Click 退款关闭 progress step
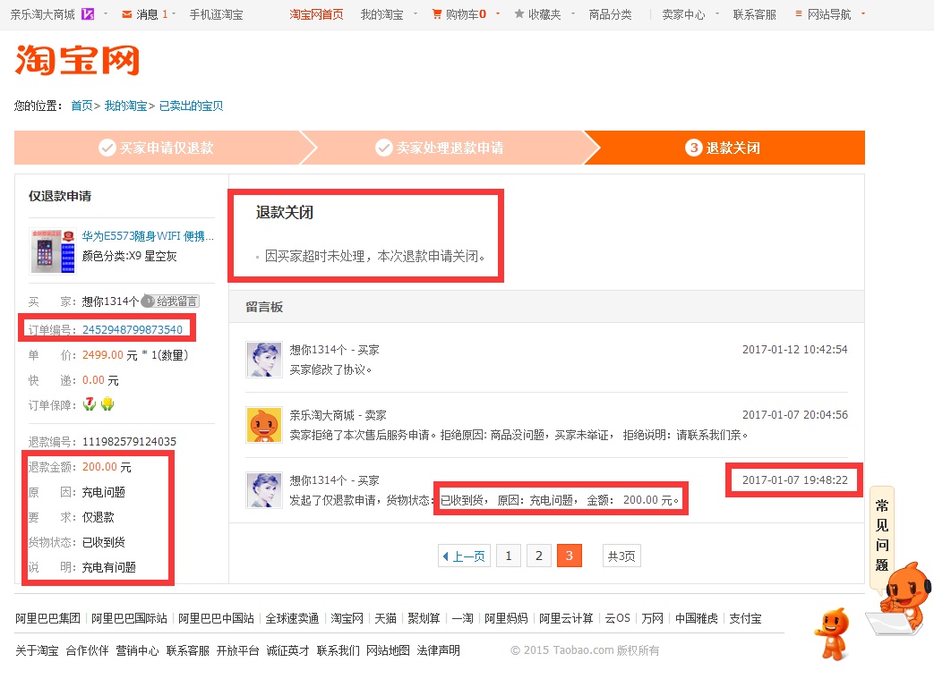The image size is (934, 679). coord(724,148)
